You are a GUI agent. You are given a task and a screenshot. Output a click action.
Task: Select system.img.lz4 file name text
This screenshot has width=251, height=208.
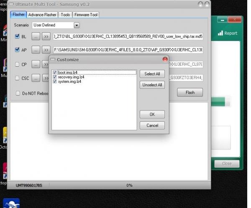(69, 82)
